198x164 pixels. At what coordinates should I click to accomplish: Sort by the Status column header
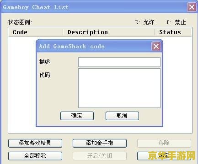tap(173, 32)
